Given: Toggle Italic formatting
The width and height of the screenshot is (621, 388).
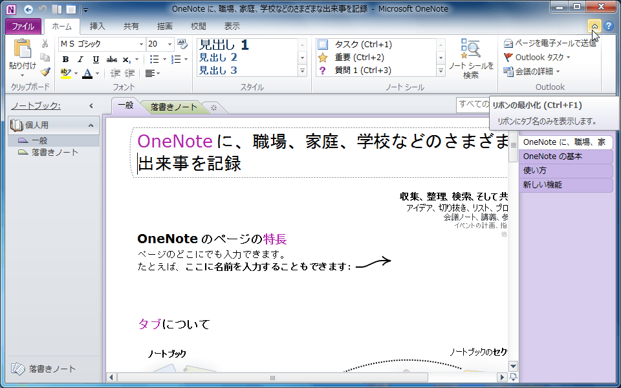Looking at the screenshot, I should [x=80, y=59].
